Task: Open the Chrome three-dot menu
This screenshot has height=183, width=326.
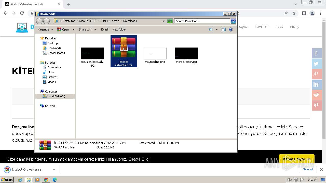Action: [320, 13]
